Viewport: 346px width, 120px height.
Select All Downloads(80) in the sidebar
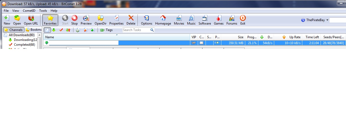[x=21, y=35]
